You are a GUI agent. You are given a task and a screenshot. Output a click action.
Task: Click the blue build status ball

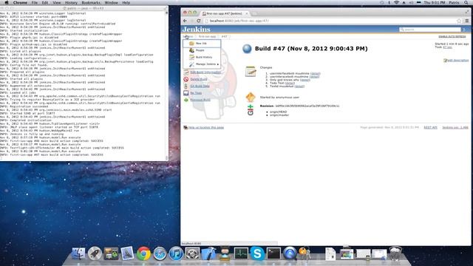[247, 49]
